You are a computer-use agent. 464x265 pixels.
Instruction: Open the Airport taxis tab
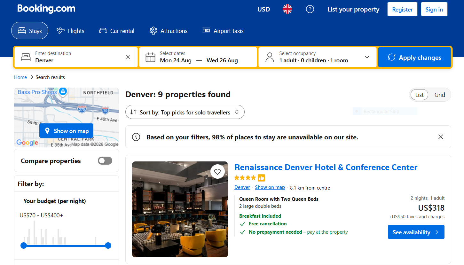coord(223,31)
